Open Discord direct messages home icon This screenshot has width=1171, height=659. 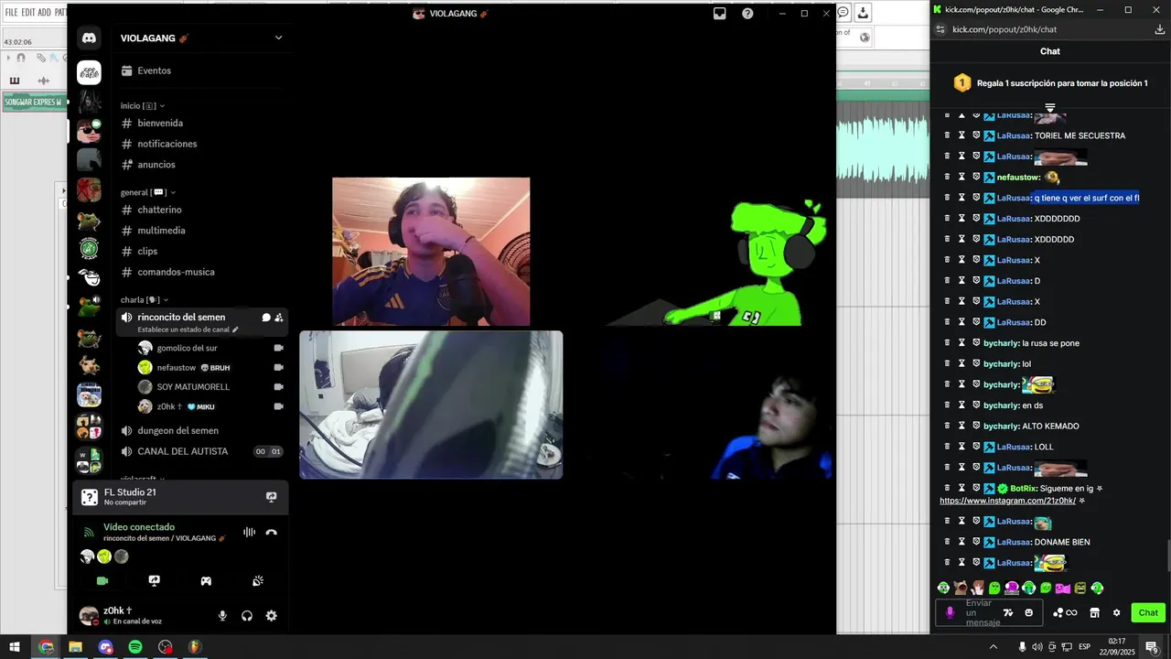click(89, 38)
